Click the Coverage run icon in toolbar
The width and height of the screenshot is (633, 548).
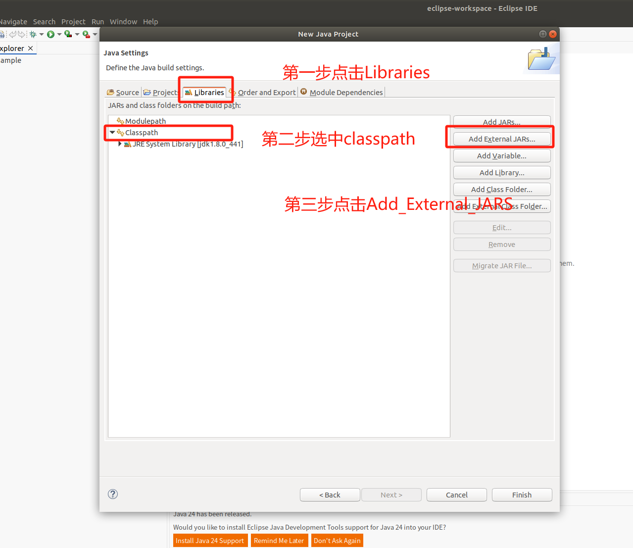coord(68,34)
